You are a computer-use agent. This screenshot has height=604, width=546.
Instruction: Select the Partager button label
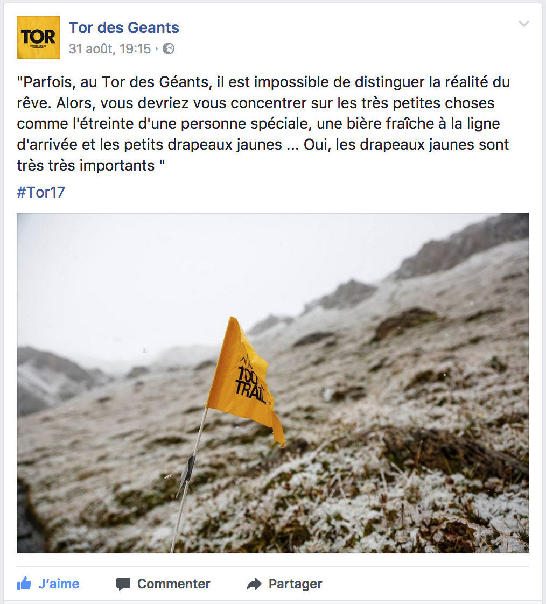pos(296,584)
